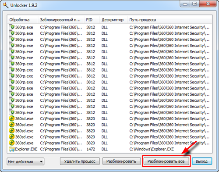Click the PID value 1472
Viewport: 219px width, 172px height.
click(91, 149)
